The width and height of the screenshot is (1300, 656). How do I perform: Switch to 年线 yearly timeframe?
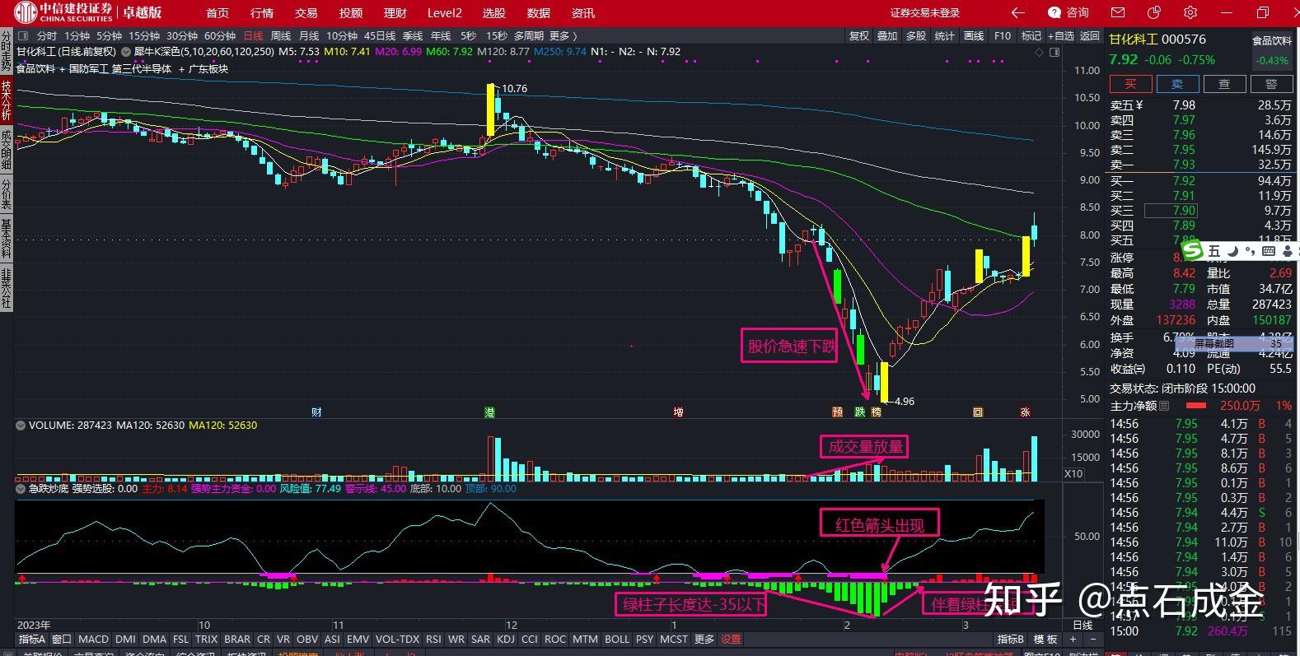pos(441,36)
